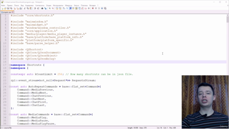Screen dimensions: 229x129
Task: Click the Ln : 16 status bar entry
Action: click(160, 128)
